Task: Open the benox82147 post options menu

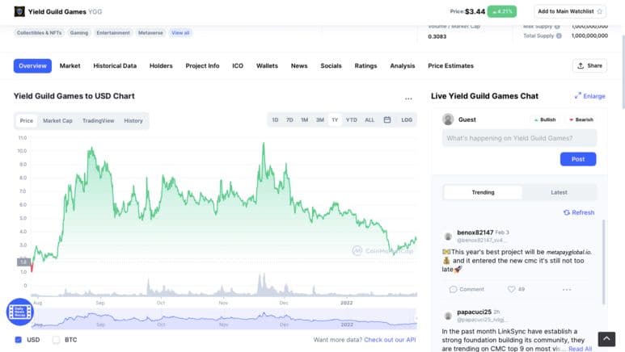Action: coord(566,289)
